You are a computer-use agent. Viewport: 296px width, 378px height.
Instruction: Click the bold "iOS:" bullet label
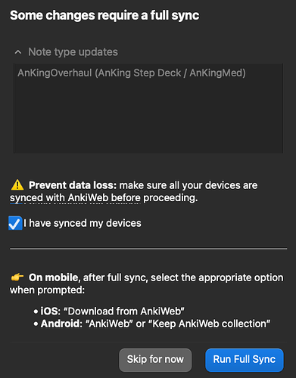point(50,311)
